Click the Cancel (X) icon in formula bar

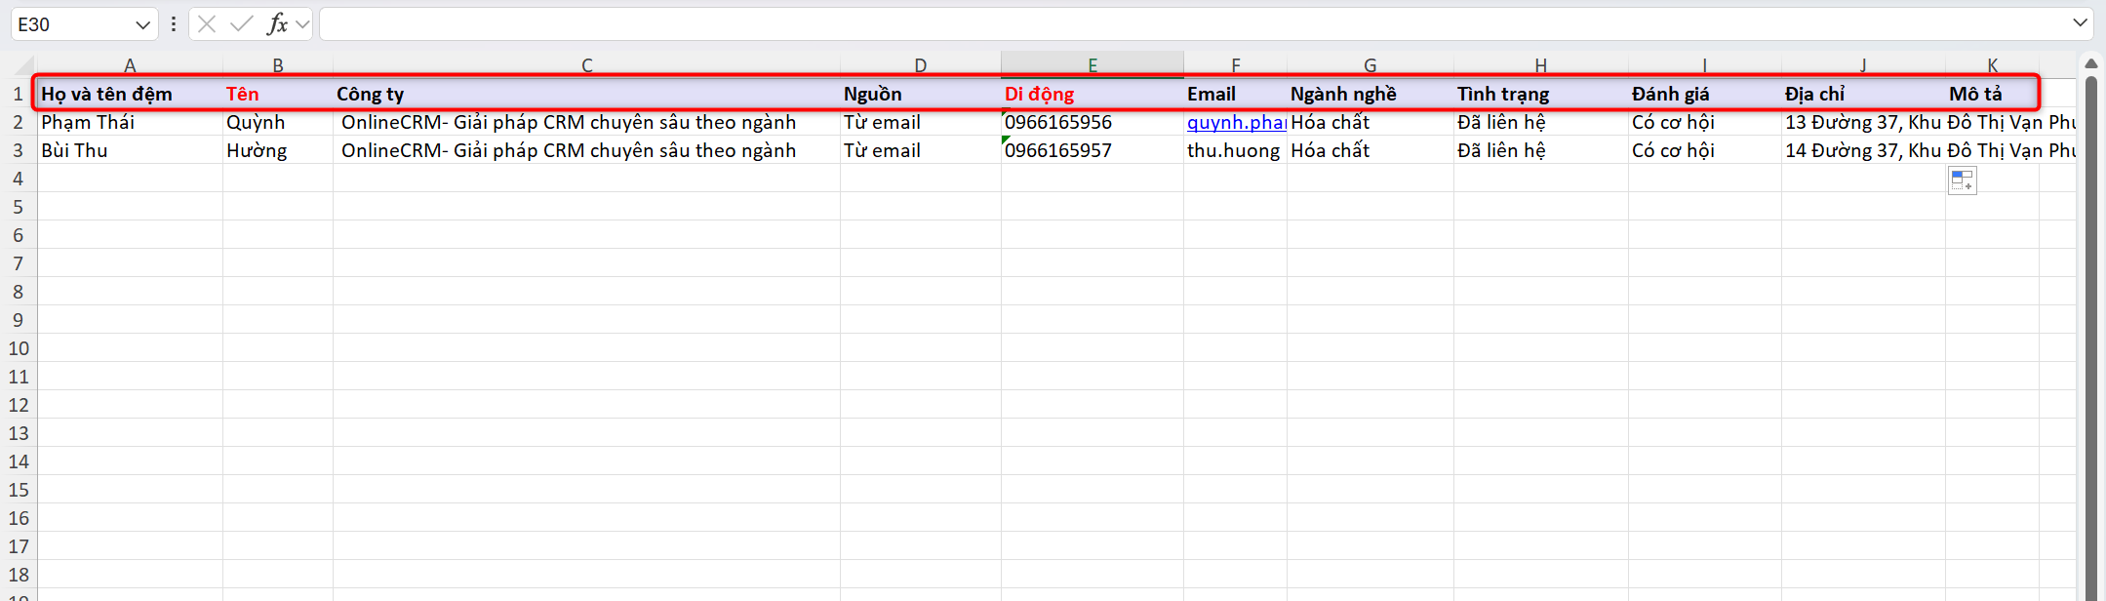tap(207, 24)
